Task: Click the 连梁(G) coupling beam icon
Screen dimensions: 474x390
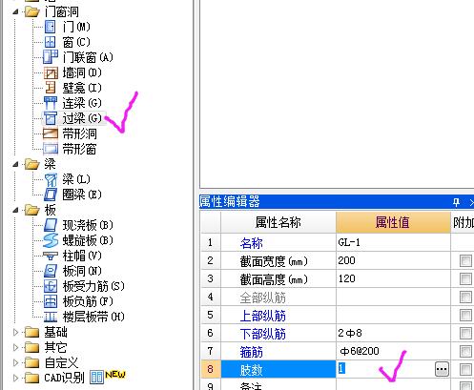Action: [x=51, y=103]
